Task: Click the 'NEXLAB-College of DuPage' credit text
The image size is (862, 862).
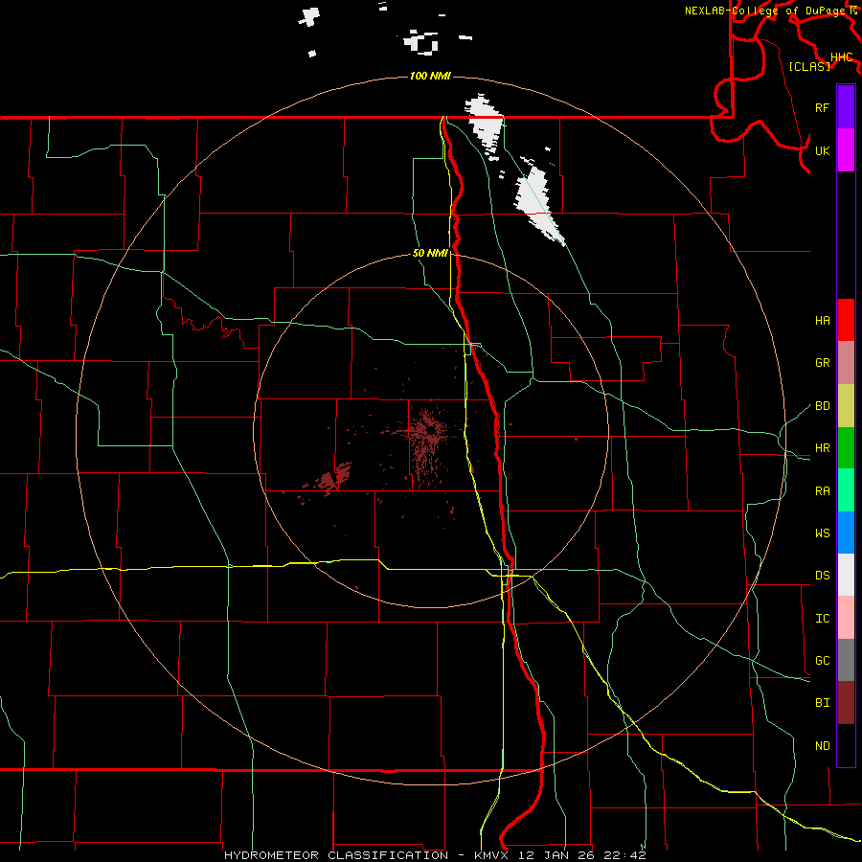Action: click(764, 11)
